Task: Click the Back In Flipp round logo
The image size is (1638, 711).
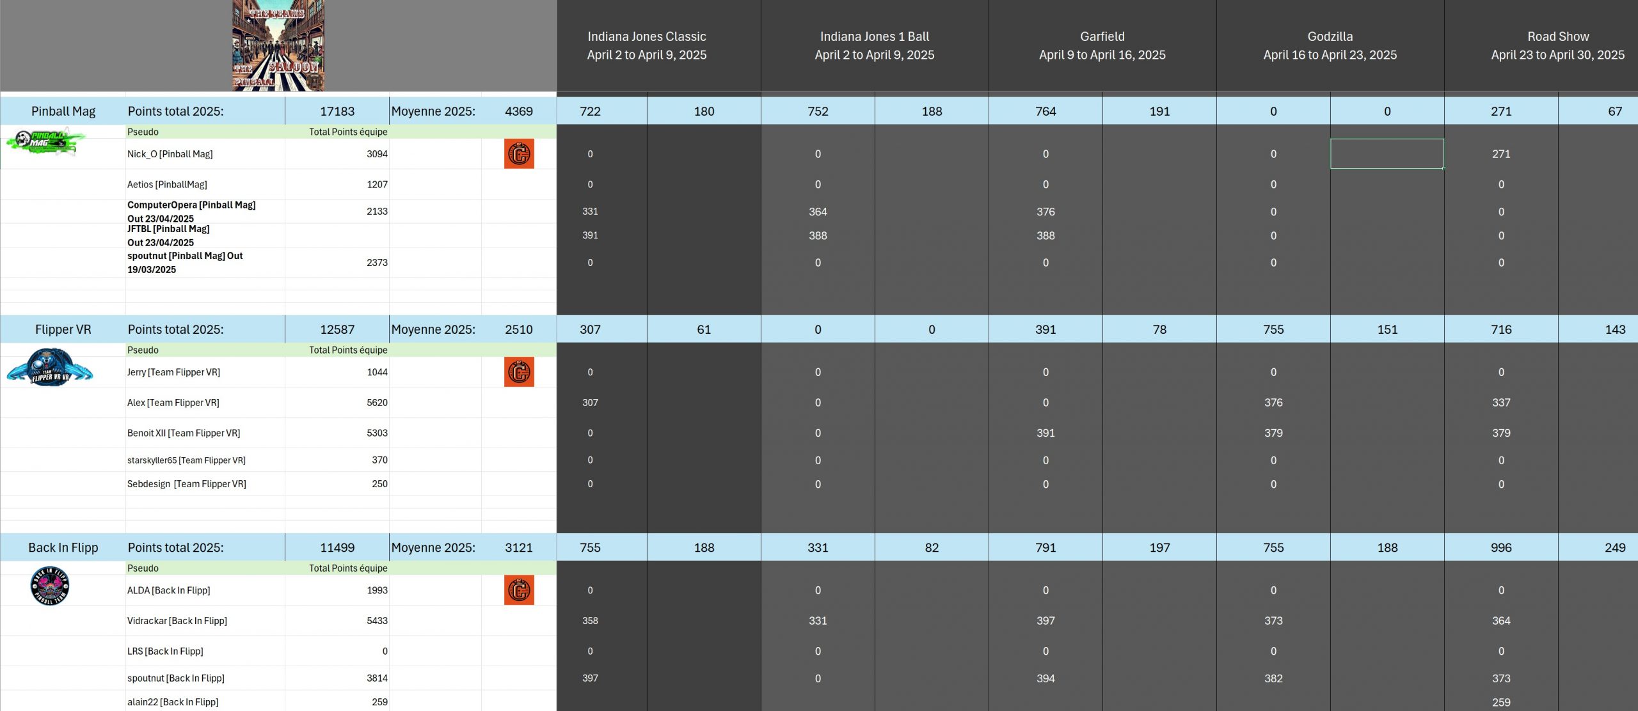Action: click(x=50, y=586)
